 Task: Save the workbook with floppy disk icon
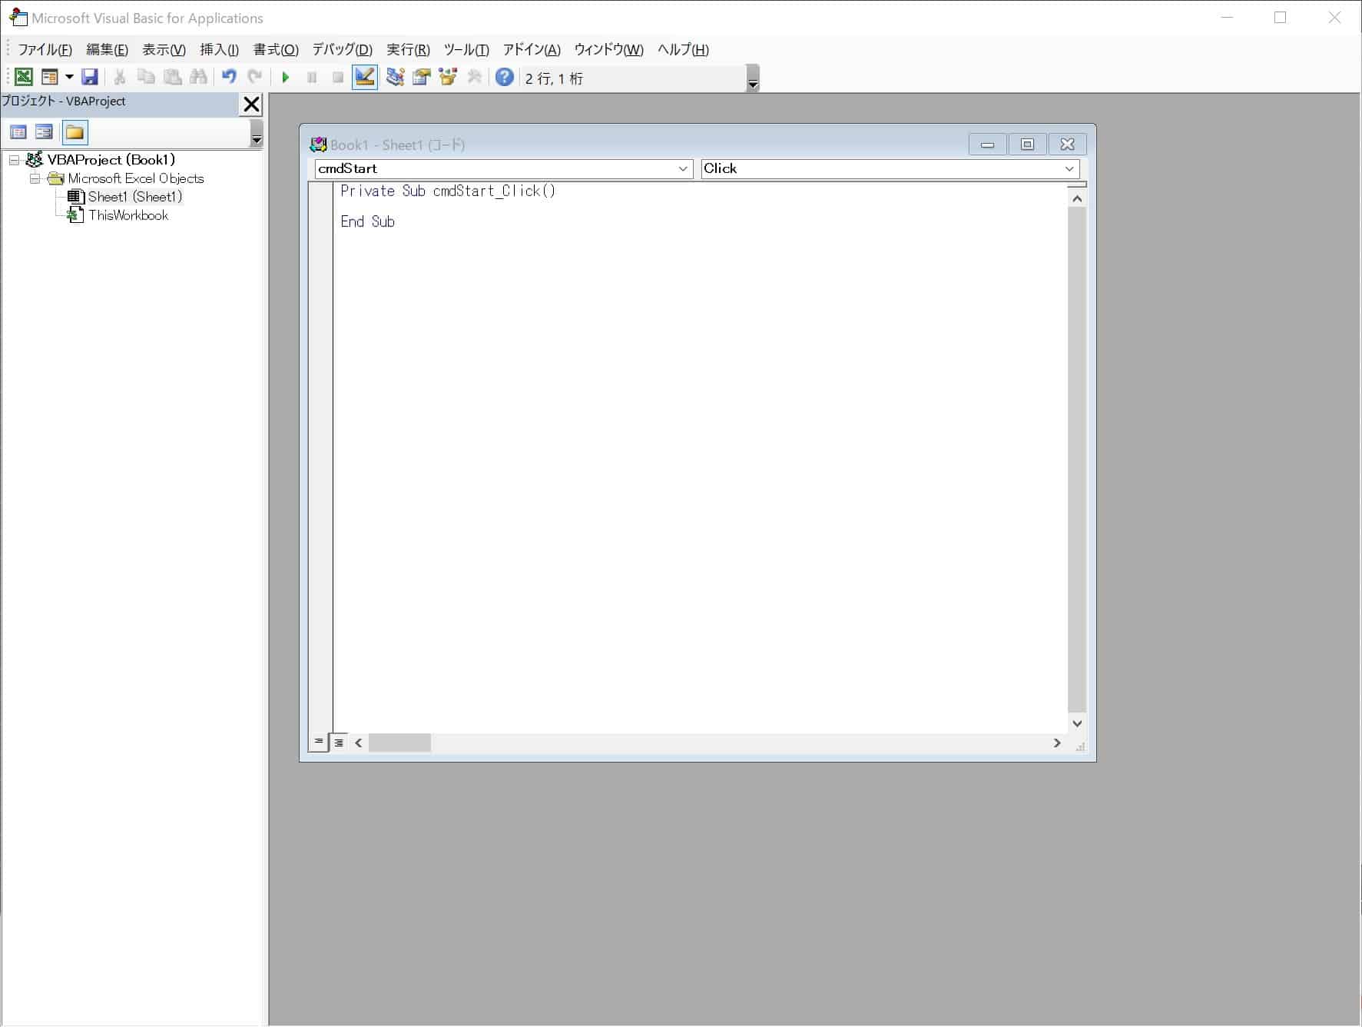click(x=90, y=77)
